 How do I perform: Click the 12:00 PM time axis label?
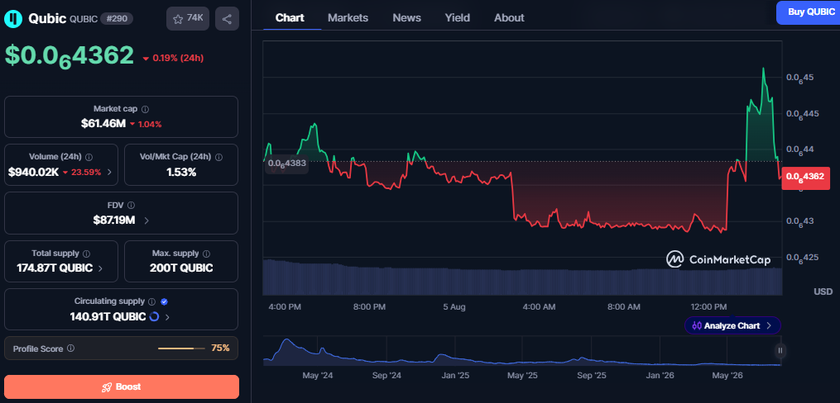(x=708, y=307)
